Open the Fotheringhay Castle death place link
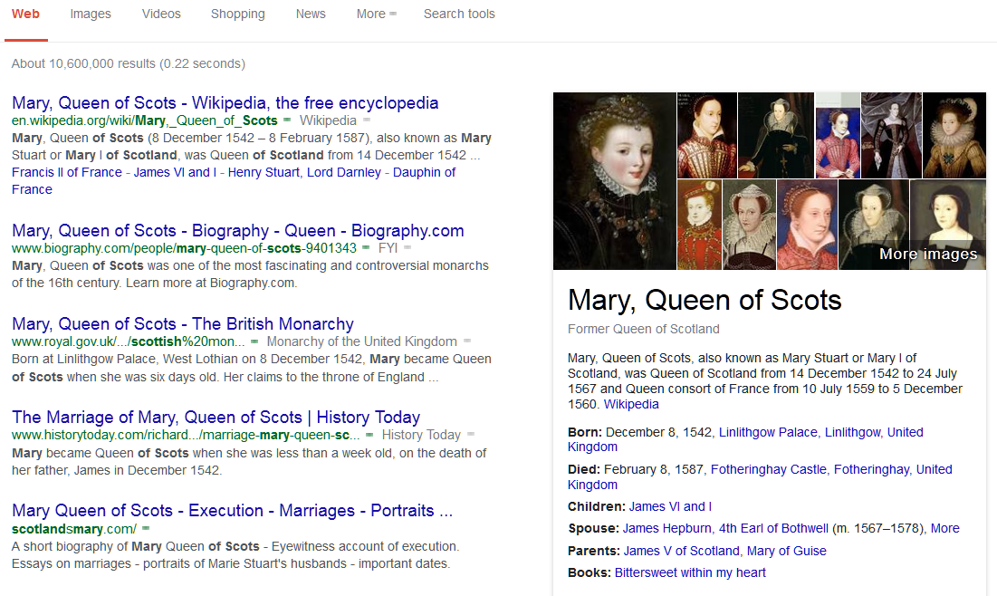Image resolution: width=997 pixels, height=596 pixels. tap(768, 469)
